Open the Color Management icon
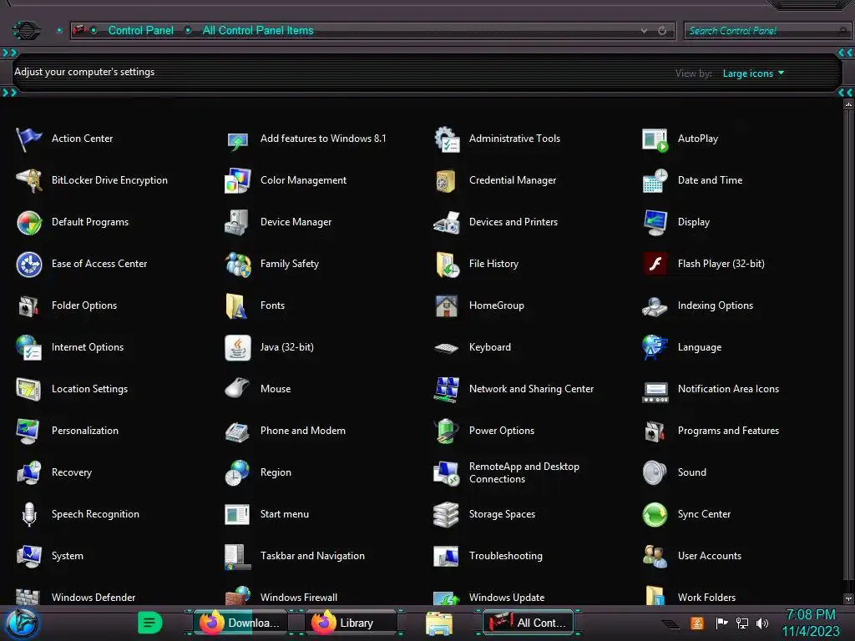Image resolution: width=855 pixels, height=641 pixels. 238,180
